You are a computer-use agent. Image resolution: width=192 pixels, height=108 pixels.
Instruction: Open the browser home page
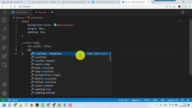pos(15,7)
